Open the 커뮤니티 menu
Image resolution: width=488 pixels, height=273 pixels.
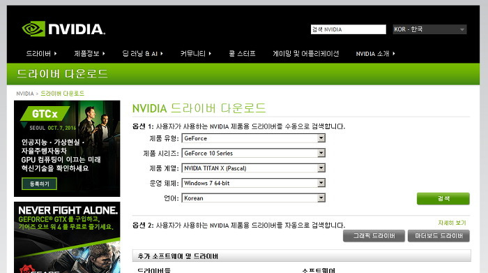tap(196, 54)
